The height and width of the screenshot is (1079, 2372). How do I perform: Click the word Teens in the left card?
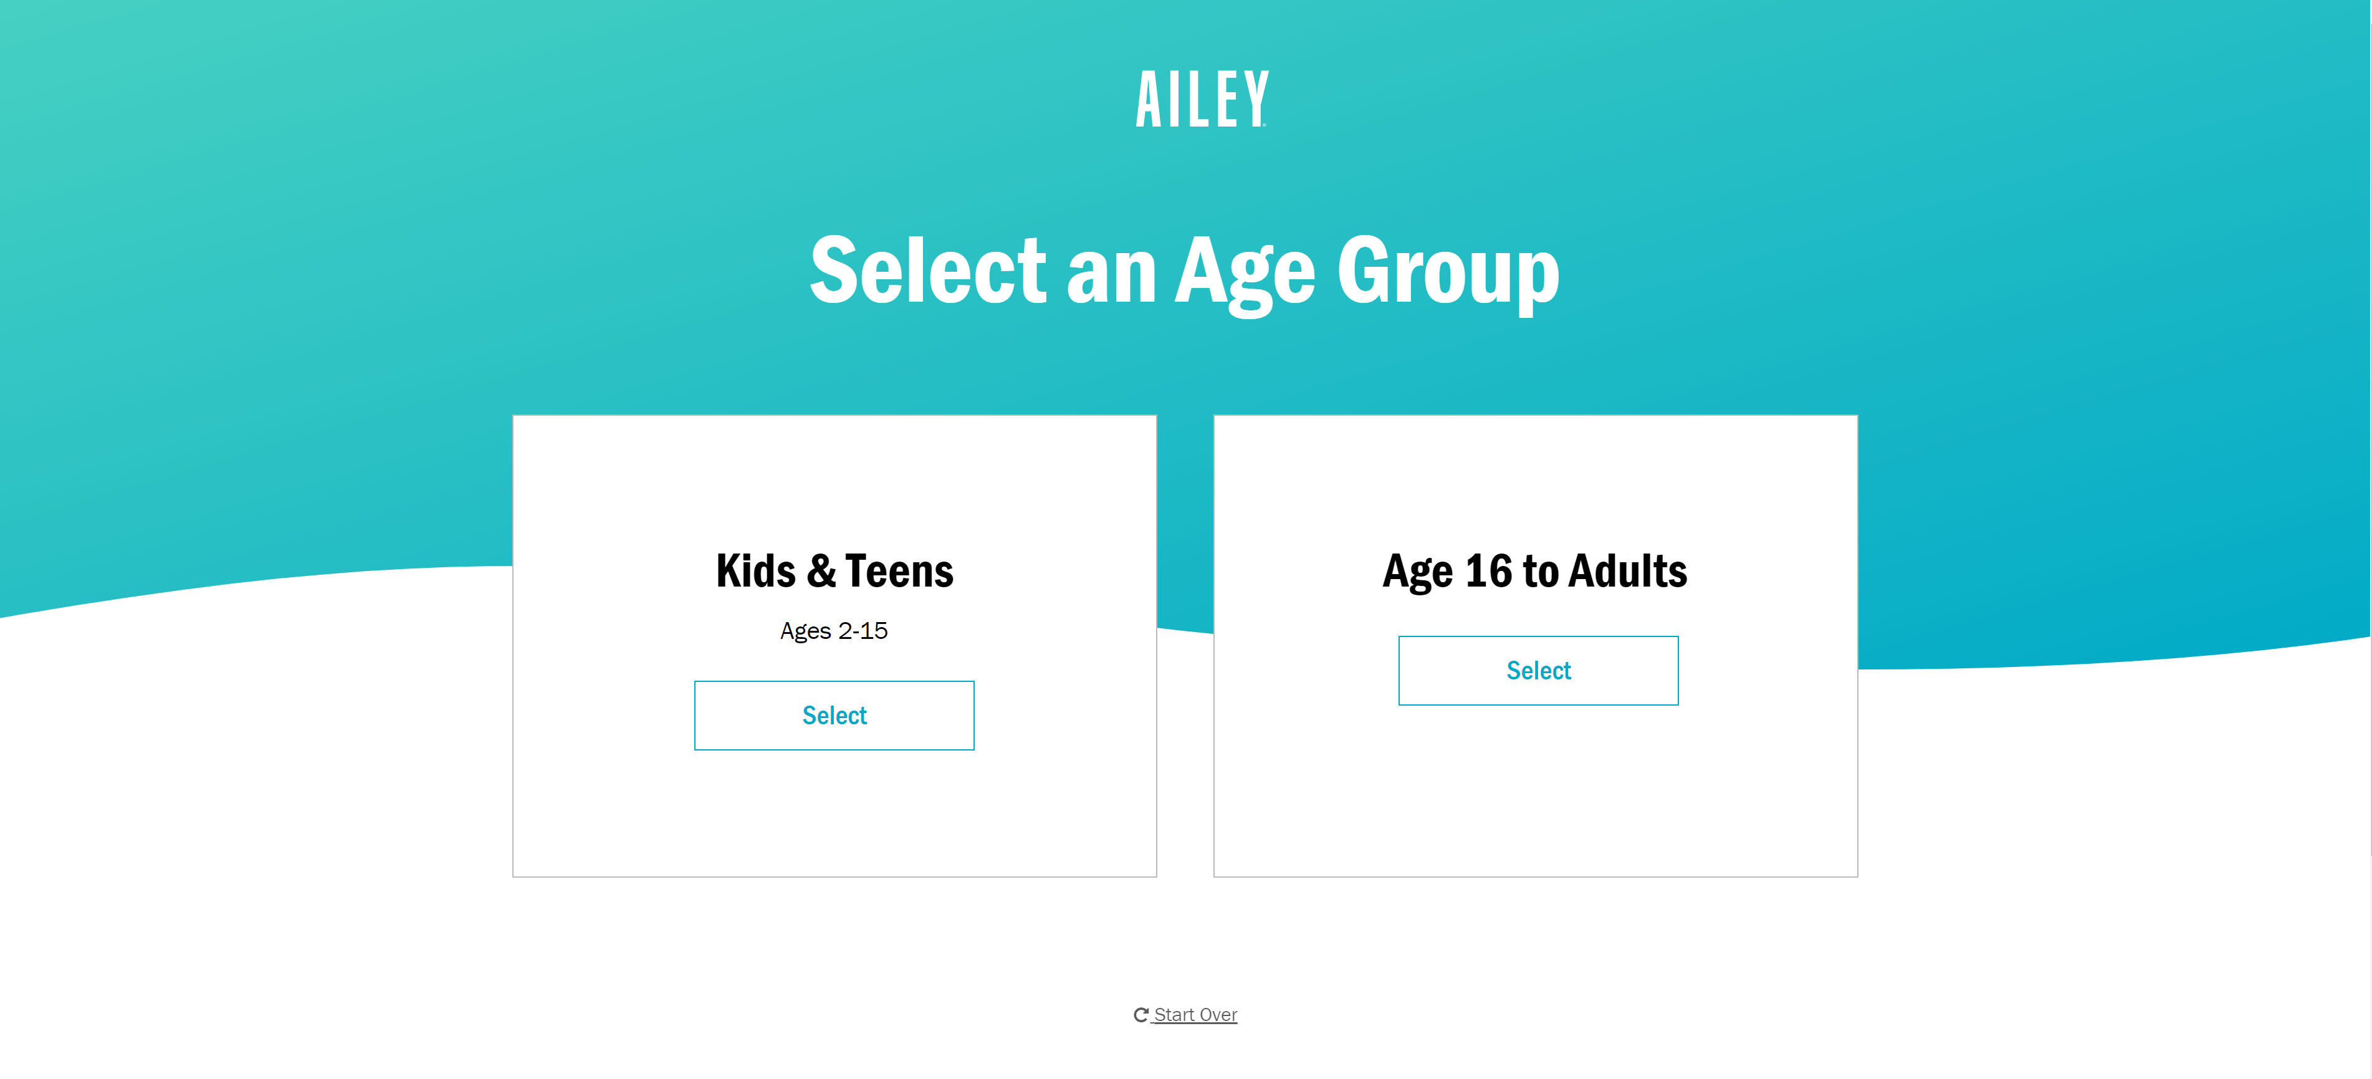(900, 571)
